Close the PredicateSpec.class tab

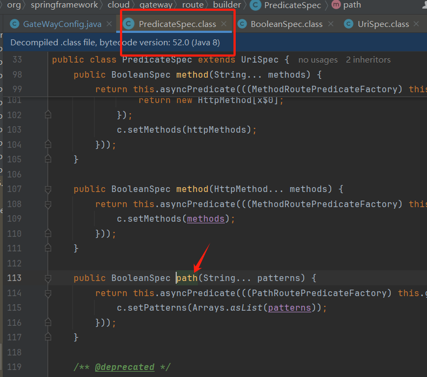pos(224,24)
